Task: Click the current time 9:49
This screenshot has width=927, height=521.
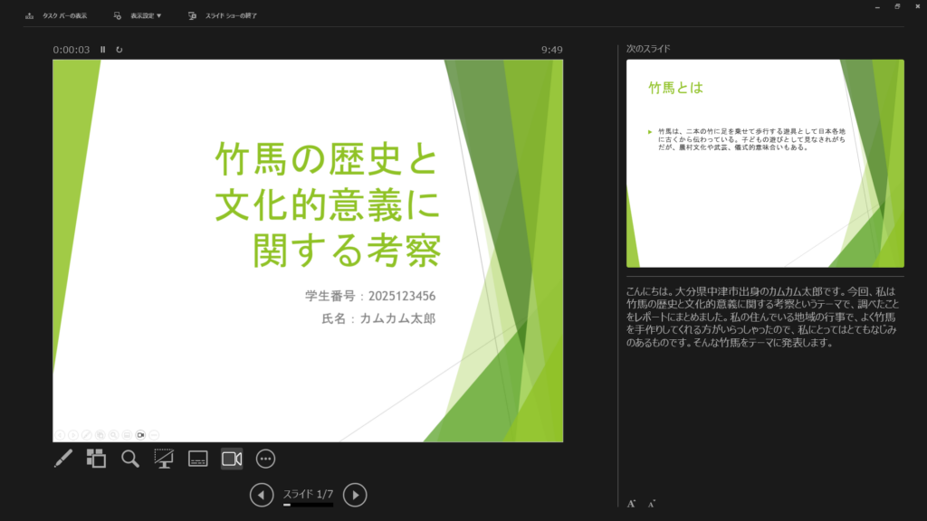Action: 551,50
